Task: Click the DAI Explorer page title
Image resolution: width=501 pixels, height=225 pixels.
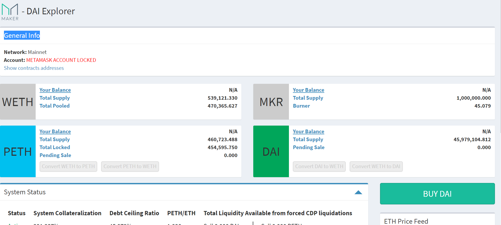Action: [51, 11]
